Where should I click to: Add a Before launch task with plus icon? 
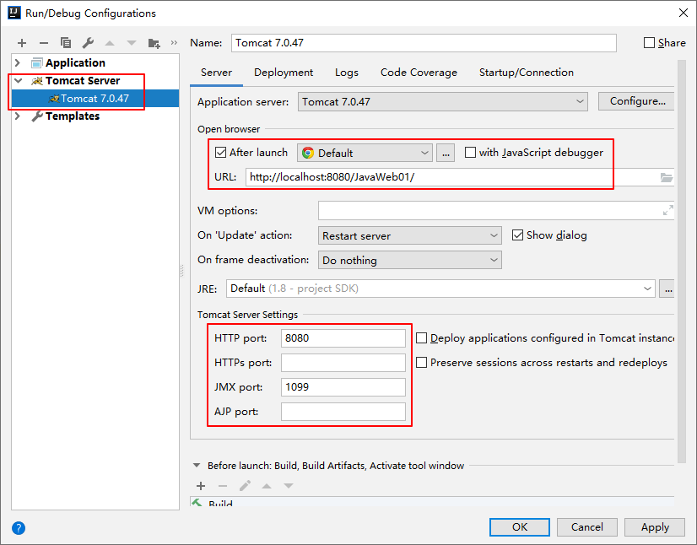[201, 486]
